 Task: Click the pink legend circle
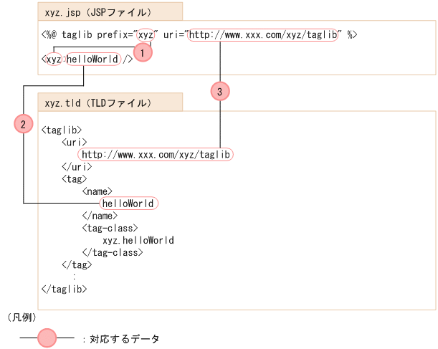point(47,338)
